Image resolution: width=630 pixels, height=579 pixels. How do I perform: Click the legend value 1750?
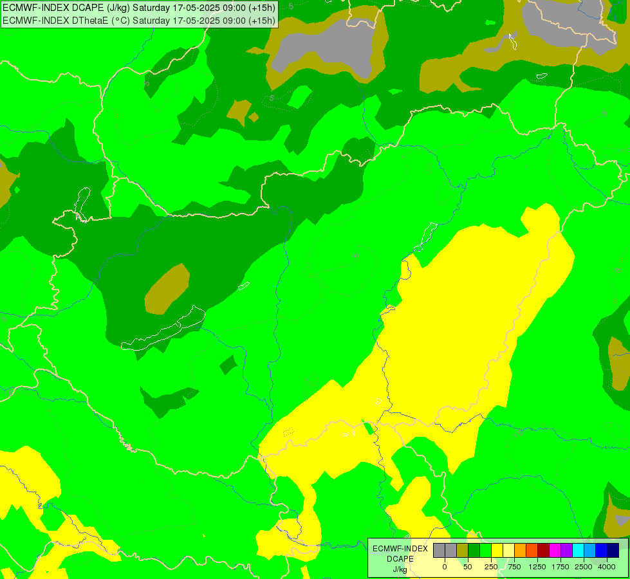[561, 567]
